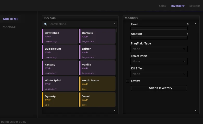Choose the Bubblegum AWP skin card
This screenshot has width=203, height=124.
[x=60, y=52]
